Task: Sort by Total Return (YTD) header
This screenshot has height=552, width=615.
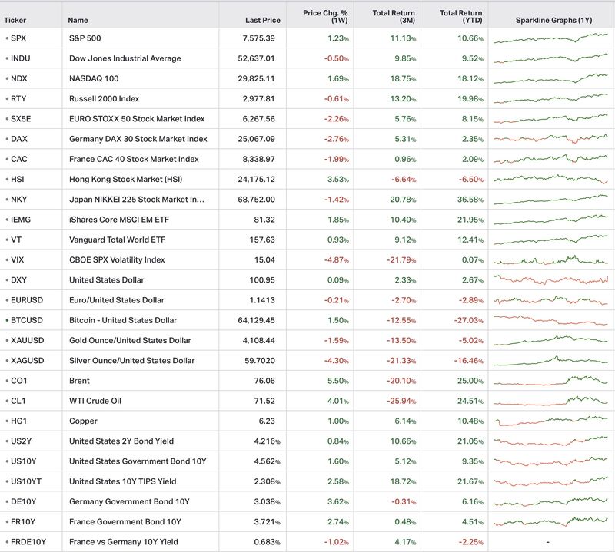Action: (x=460, y=16)
